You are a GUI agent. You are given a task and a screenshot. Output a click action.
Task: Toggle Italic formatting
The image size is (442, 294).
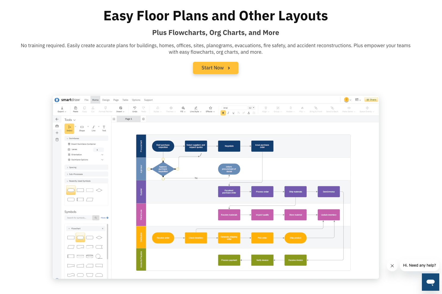pyautogui.click(x=228, y=113)
